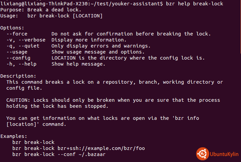Click the UbuntuKylin logo icon
The image size is (241, 162).
[x=203, y=154]
